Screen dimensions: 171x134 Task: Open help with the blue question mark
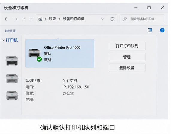point(162,30)
